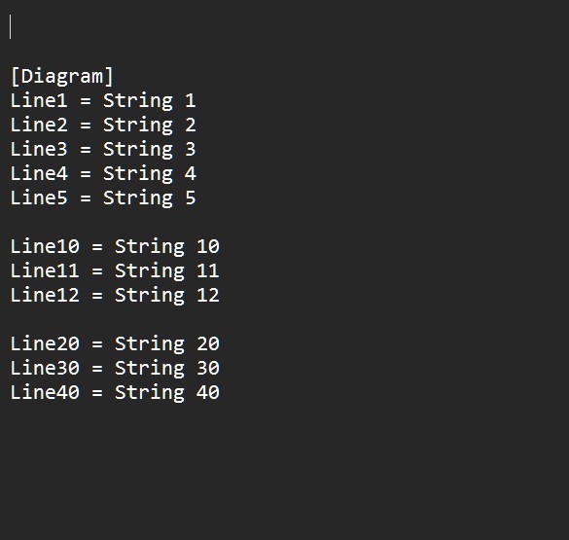Image resolution: width=569 pixels, height=540 pixels.
Task: Click the Line30 = String 30 row
Action: (x=115, y=368)
